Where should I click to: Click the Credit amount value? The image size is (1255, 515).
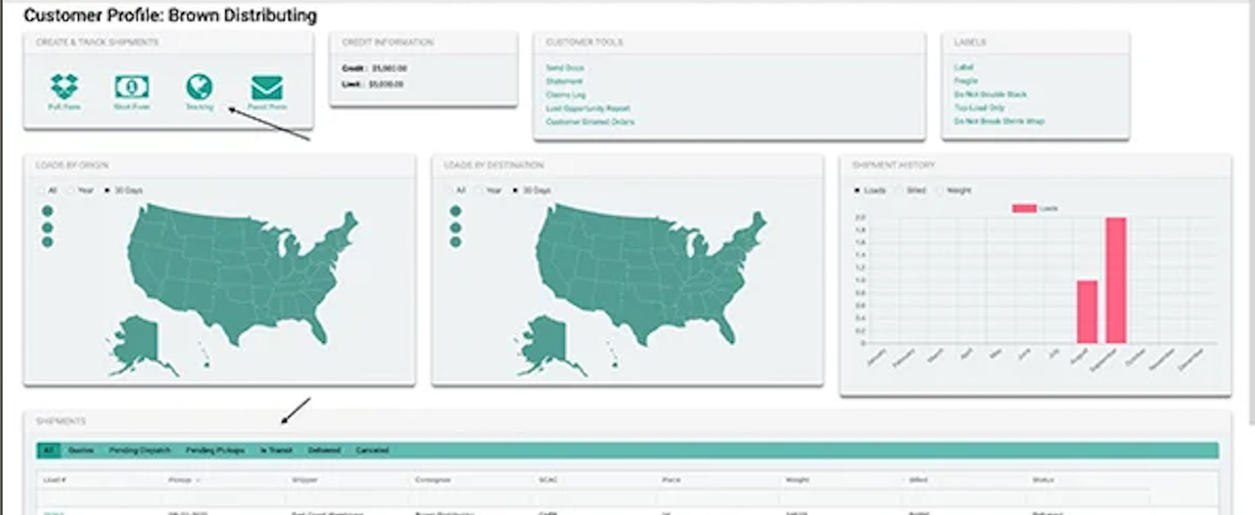tap(389, 68)
